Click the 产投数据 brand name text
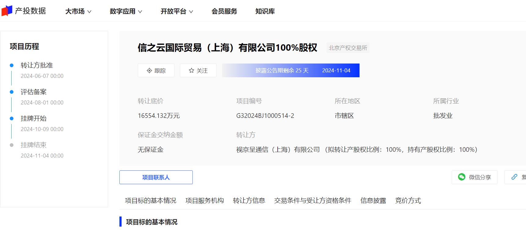The width and height of the screenshot is (526, 233). 31,11
